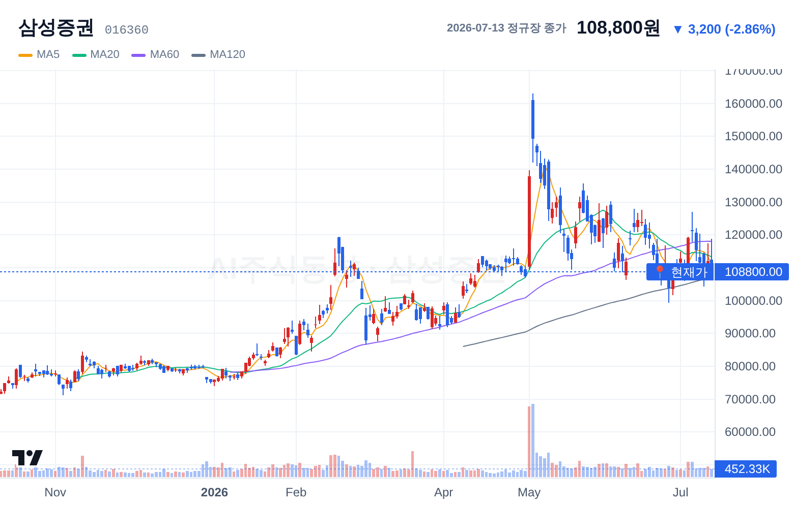This screenshot has width=794, height=506.
Task: Click the 삼성증권 stock title
Action: coord(56,28)
